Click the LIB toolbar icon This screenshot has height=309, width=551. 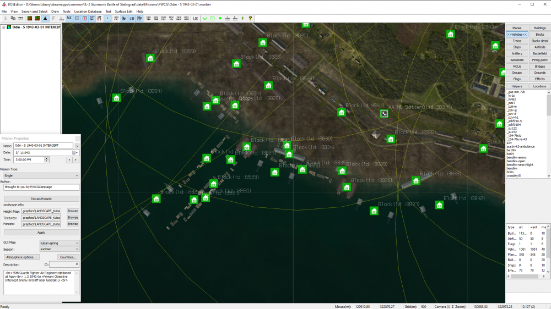click(132, 18)
